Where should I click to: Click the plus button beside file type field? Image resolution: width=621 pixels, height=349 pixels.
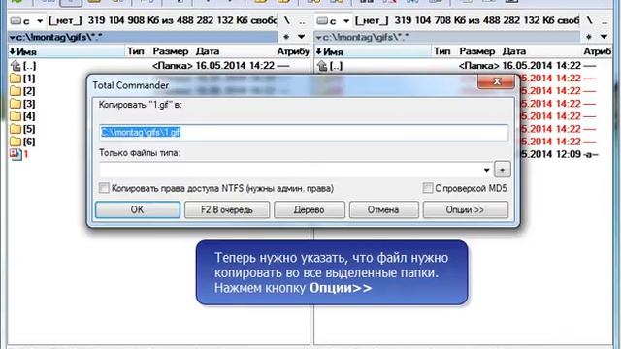pyautogui.click(x=503, y=170)
